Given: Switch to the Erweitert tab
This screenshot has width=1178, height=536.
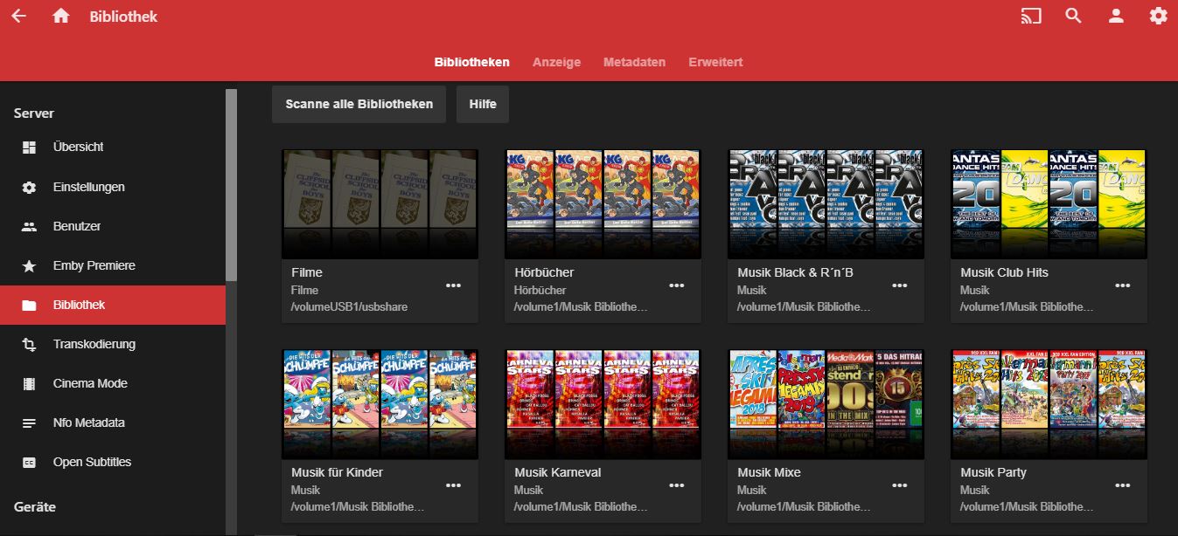Looking at the screenshot, I should click(715, 62).
